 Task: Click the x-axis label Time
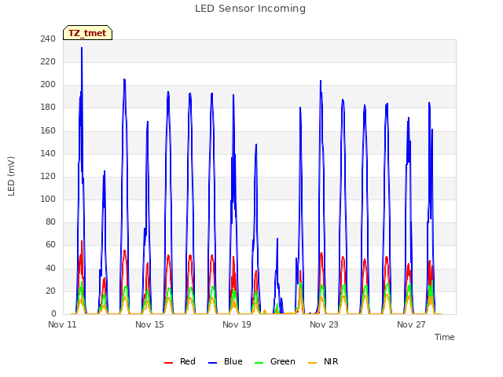[444, 337]
